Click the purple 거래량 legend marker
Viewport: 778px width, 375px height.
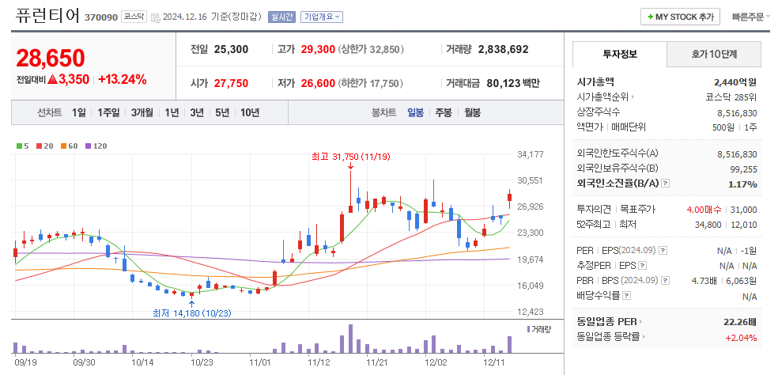[x=528, y=329]
